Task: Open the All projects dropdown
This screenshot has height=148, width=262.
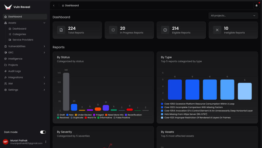Action: click(x=233, y=16)
